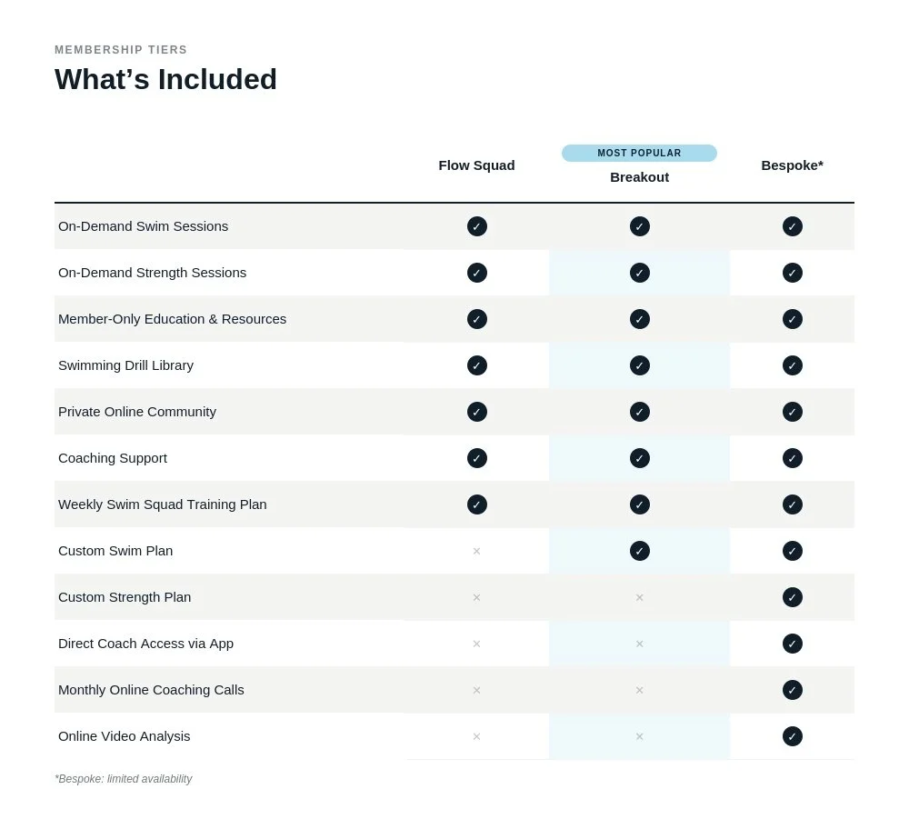Click Bespoke checkmark for Direct Coach Access
This screenshot has height=829, width=909.
point(792,644)
